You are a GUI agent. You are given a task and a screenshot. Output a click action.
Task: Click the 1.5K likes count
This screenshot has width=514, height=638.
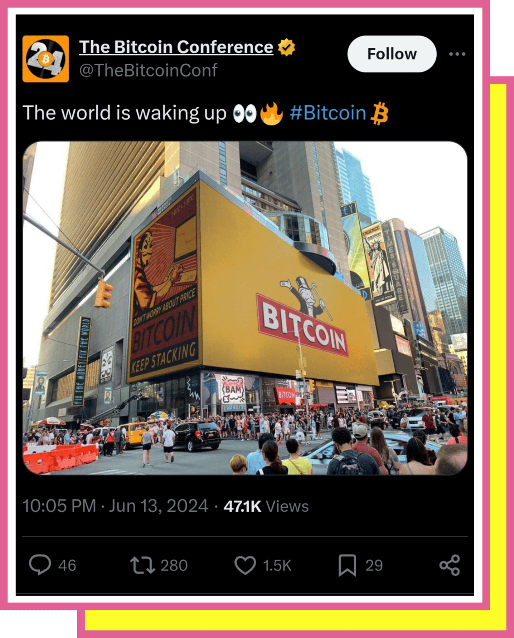coord(277,566)
